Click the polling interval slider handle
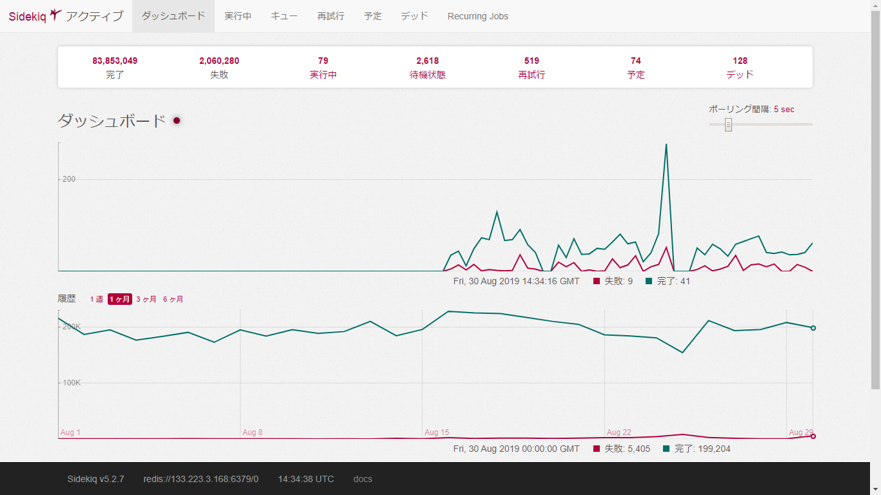881x495 pixels. [728, 124]
